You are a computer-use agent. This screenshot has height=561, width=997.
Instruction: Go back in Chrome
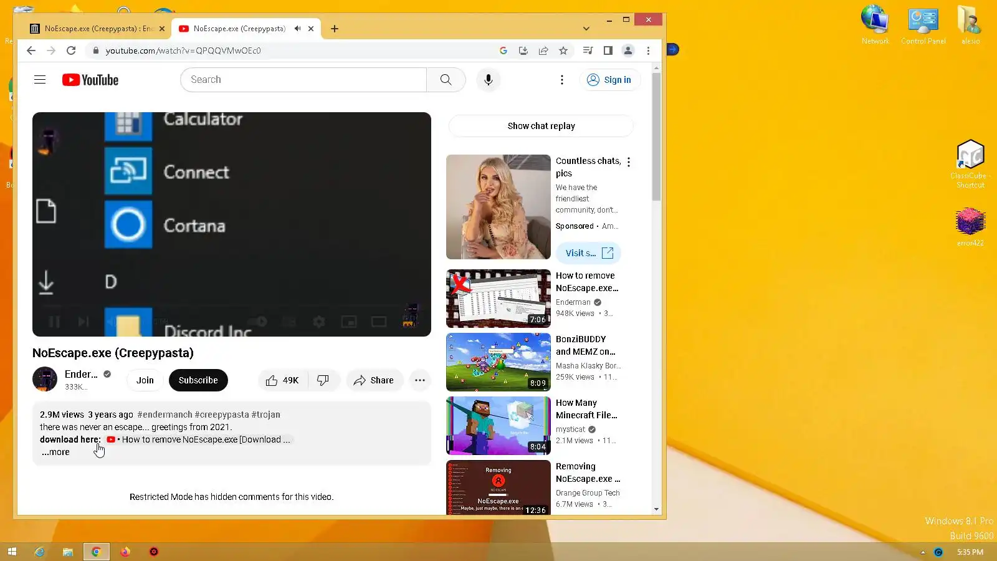tap(31, 50)
